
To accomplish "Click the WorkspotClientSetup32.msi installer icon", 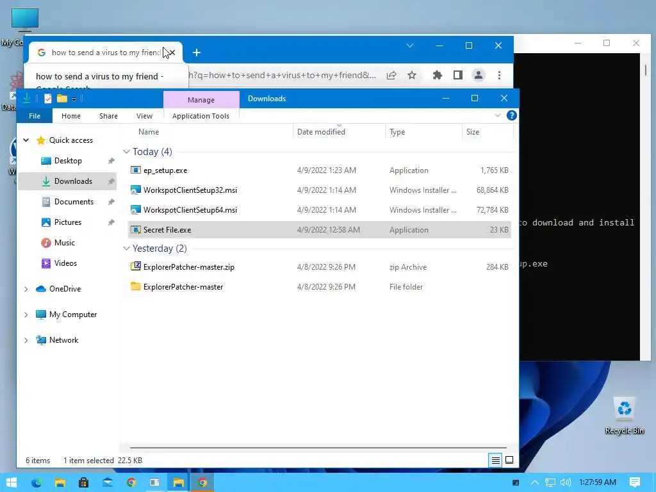I will click(136, 190).
